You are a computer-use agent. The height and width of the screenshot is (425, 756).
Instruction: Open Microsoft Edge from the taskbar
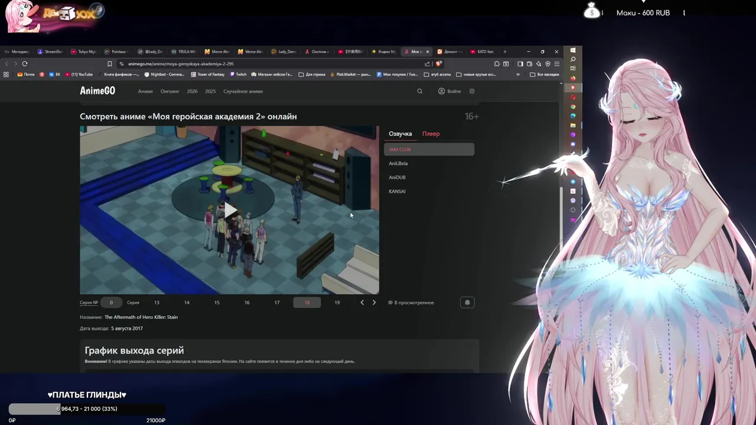click(x=573, y=116)
